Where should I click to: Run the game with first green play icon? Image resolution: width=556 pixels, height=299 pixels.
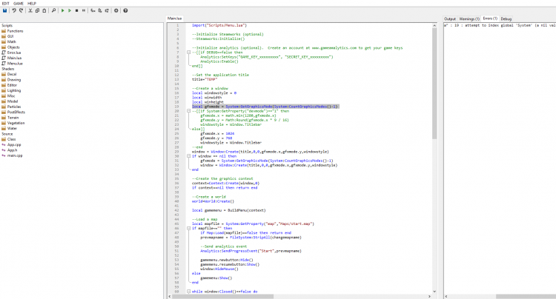62,11
